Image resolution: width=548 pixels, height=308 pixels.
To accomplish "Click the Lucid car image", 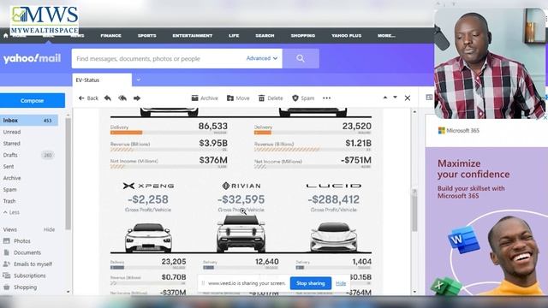I will [333, 238].
